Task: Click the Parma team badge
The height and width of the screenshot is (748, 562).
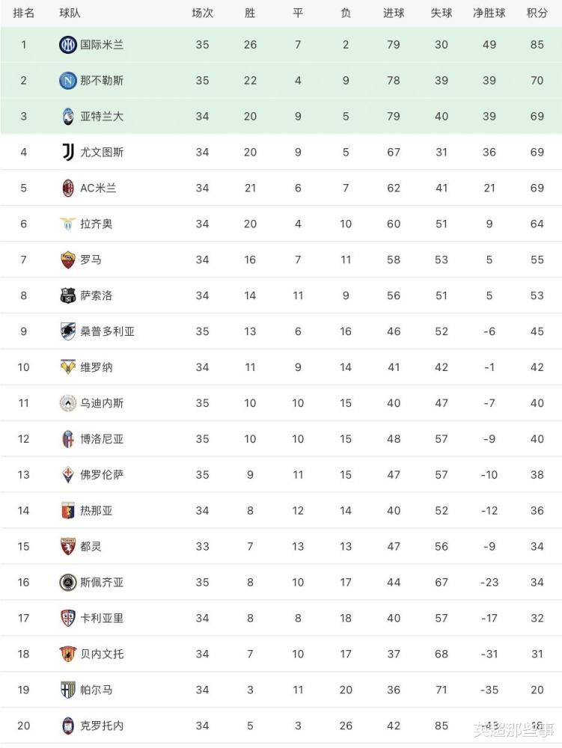Action: click(68, 690)
